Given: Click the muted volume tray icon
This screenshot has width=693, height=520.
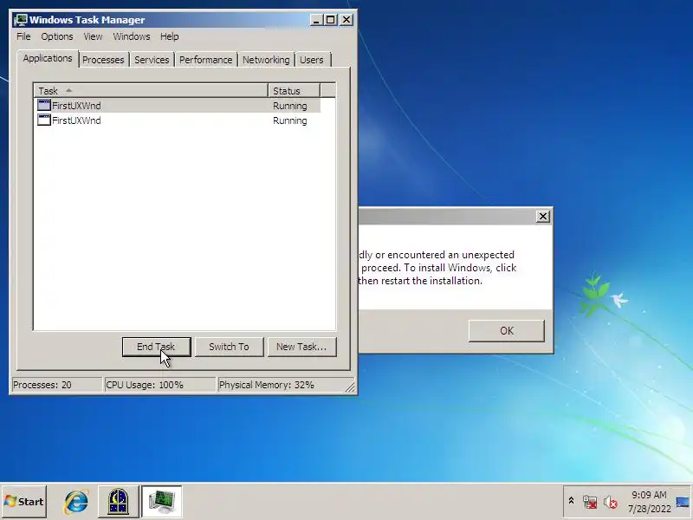Looking at the screenshot, I should [x=611, y=502].
